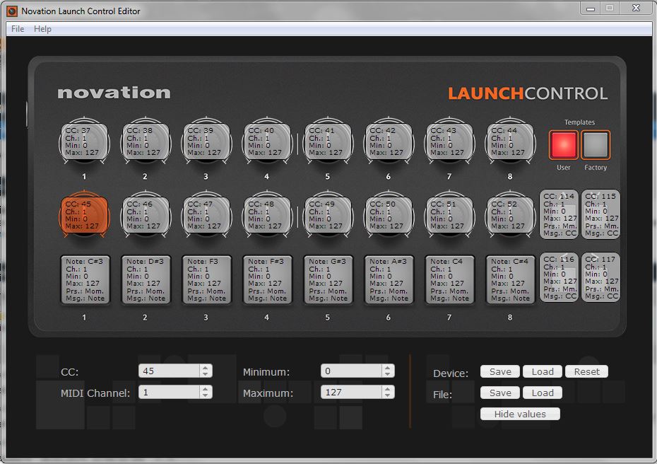Select the pad with Note: C#4

point(510,279)
